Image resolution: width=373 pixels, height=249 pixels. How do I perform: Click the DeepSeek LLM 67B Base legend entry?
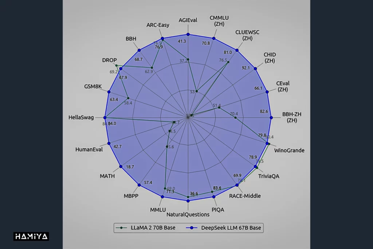223,228
